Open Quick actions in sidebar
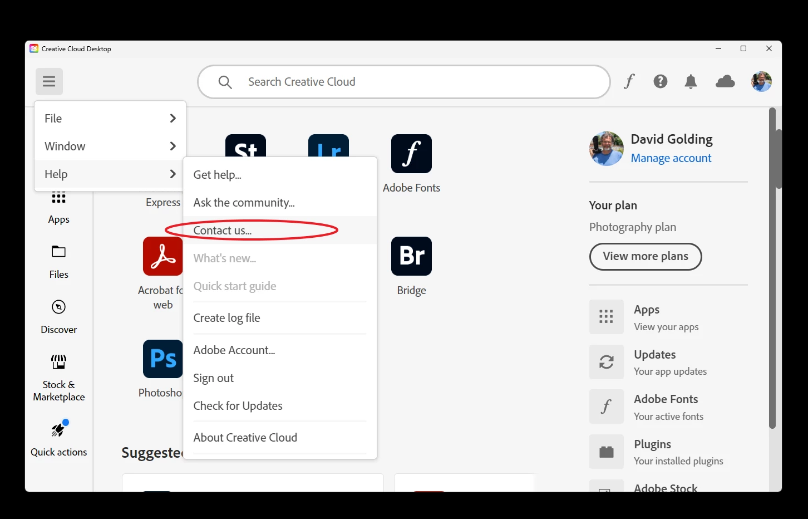The width and height of the screenshot is (808, 519). [x=58, y=439]
